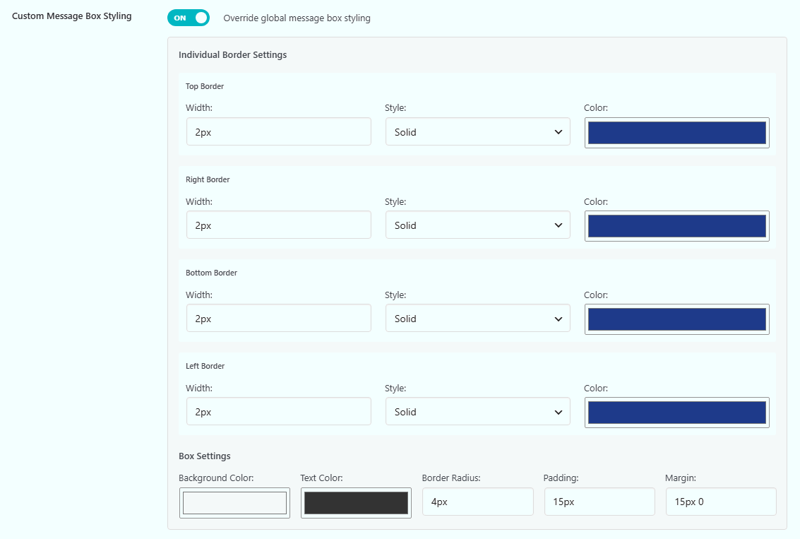
Task: Open the Bottom Border style dropdown
Action: 477,319
